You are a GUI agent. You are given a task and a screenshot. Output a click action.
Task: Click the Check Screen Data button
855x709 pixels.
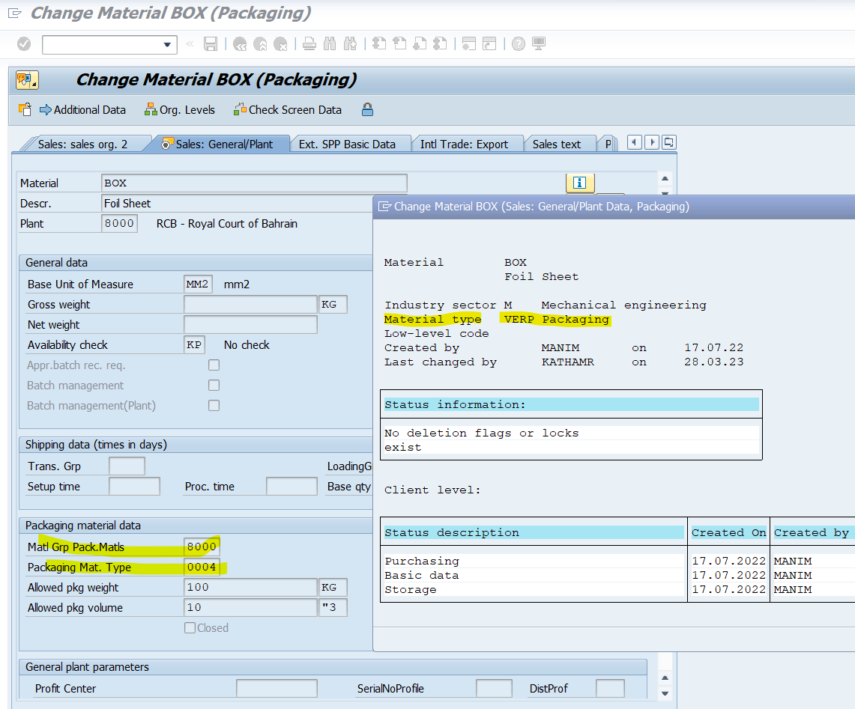coord(288,109)
